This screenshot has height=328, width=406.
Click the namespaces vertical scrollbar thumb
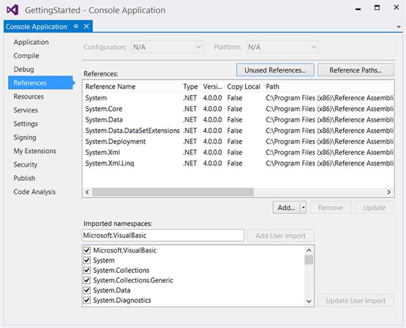[x=309, y=260]
